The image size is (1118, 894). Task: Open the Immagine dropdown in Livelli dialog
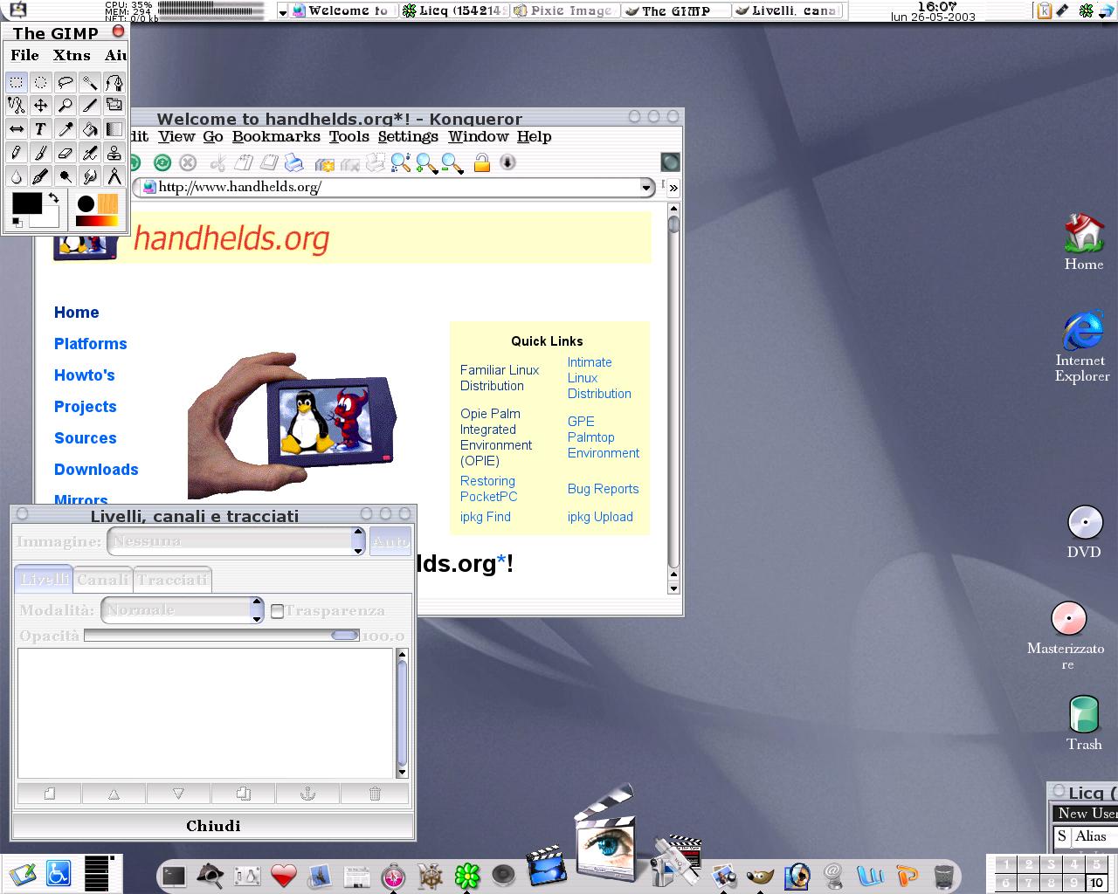(x=236, y=541)
